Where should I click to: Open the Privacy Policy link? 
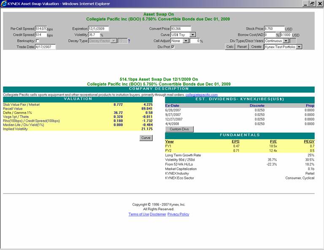178,214
